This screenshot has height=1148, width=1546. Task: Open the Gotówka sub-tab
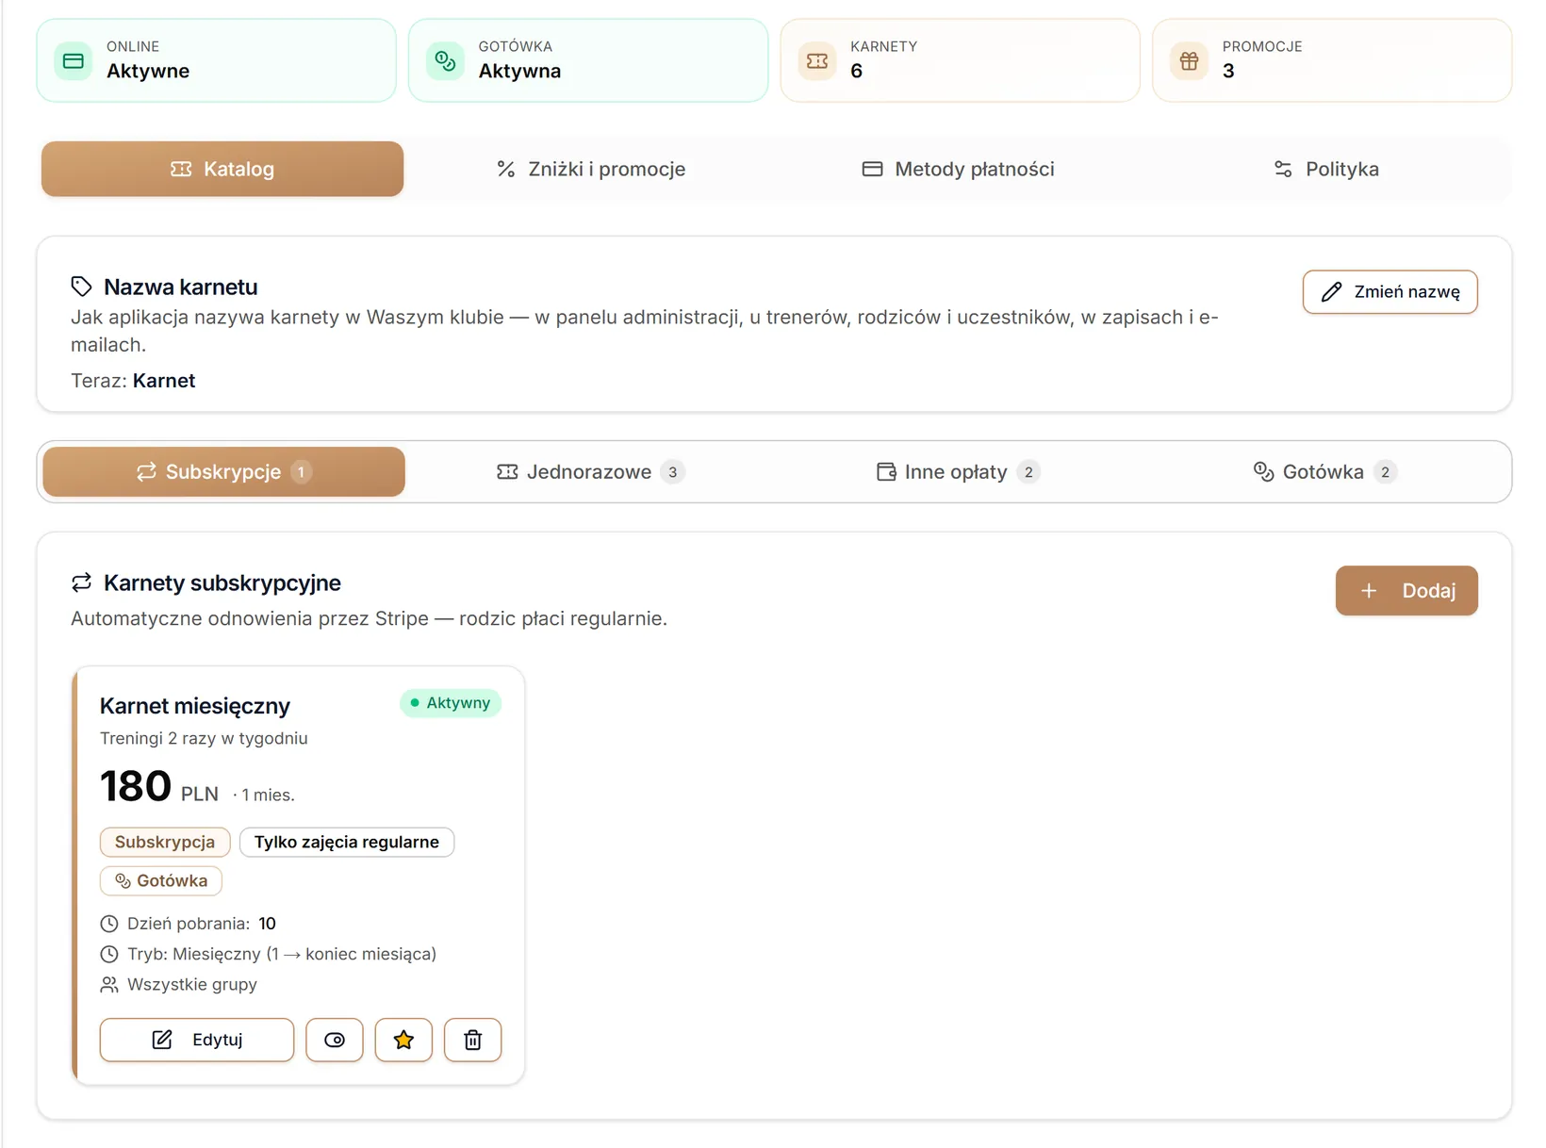click(x=1324, y=472)
